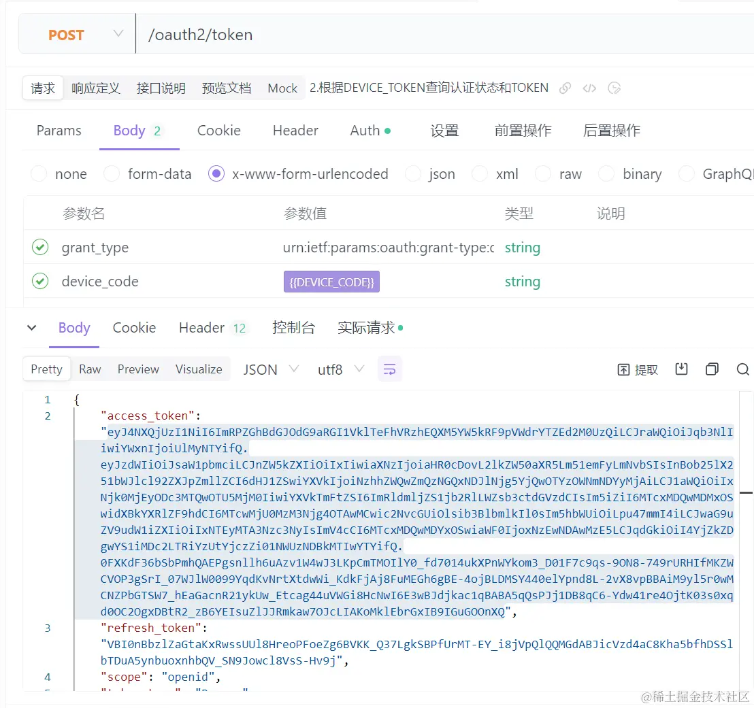The image size is (754, 708).
Task: Open the Auth tab
Action: coord(370,131)
